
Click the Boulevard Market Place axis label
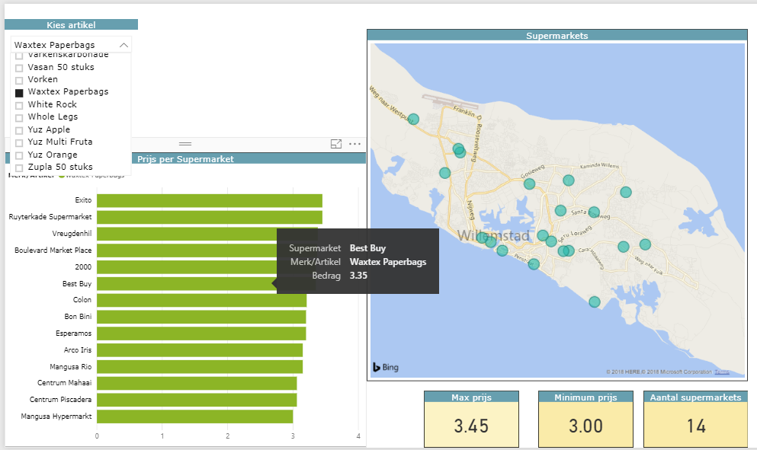tap(53, 251)
